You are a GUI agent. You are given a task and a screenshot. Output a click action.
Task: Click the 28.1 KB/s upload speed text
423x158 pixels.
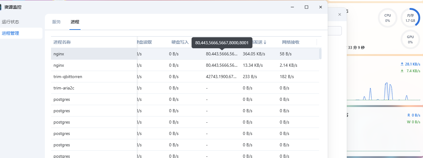(413, 64)
